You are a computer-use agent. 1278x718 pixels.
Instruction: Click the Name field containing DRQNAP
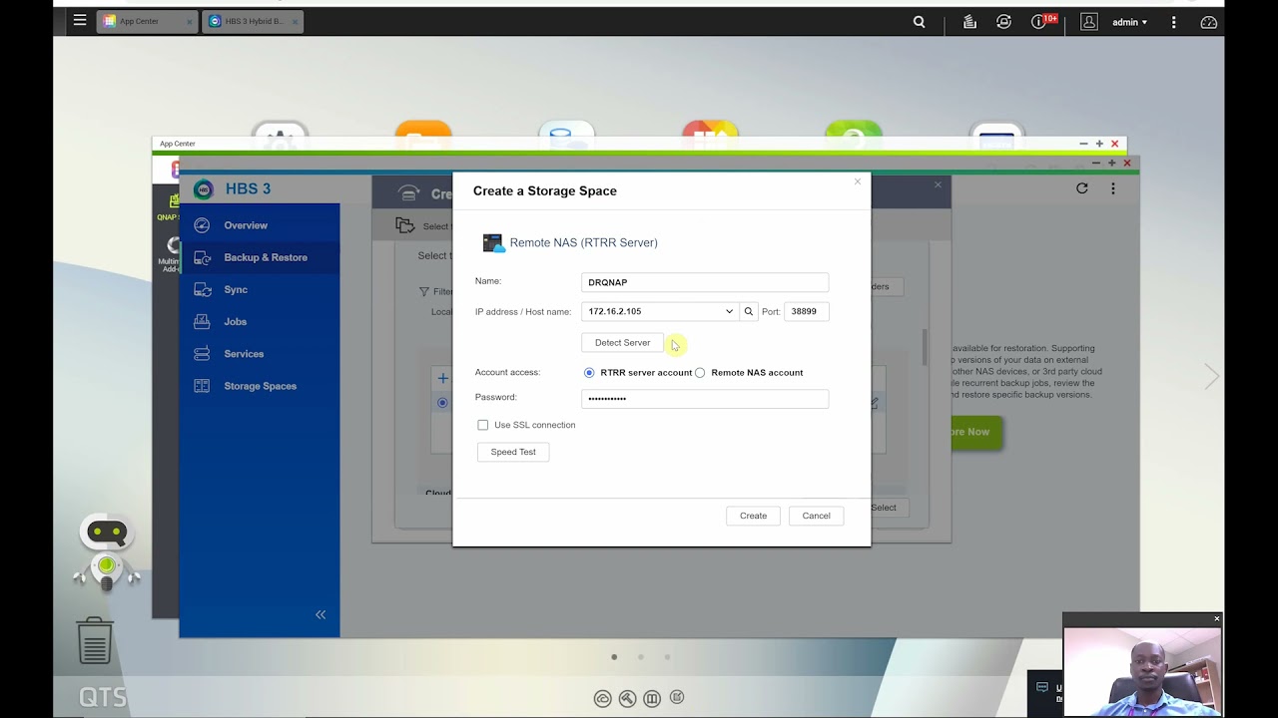click(705, 282)
